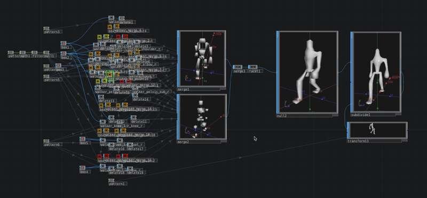Click the merge1 node name label

tap(184, 89)
